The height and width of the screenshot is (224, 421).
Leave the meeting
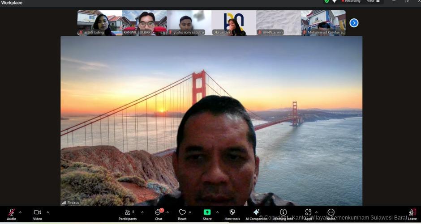[412, 213]
